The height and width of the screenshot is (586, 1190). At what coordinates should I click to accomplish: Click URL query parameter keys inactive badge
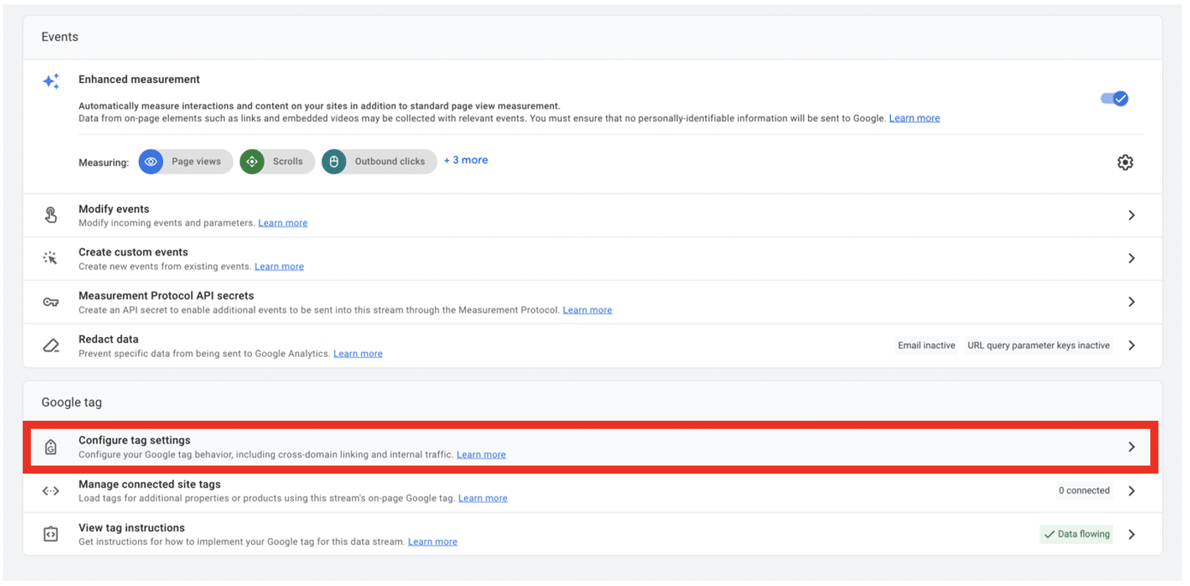(1038, 346)
